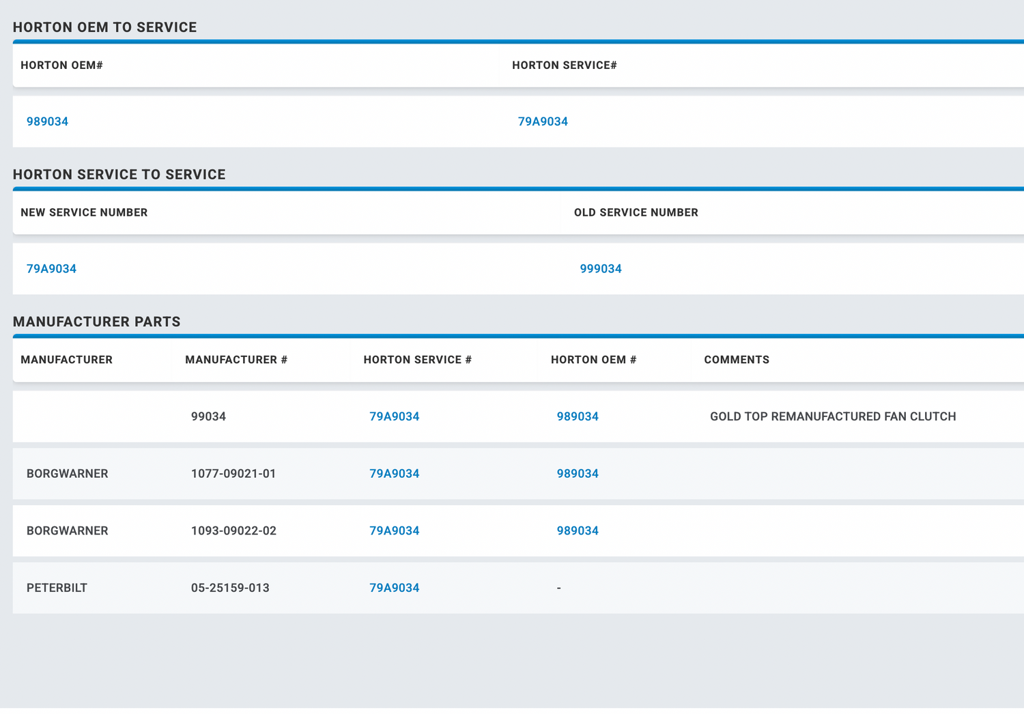Image resolution: width=1024 pixels, height=714 pixels.
Task: Click Manufacturer column header in Manufacturer Parts
Action: click(x=66, y=360)
